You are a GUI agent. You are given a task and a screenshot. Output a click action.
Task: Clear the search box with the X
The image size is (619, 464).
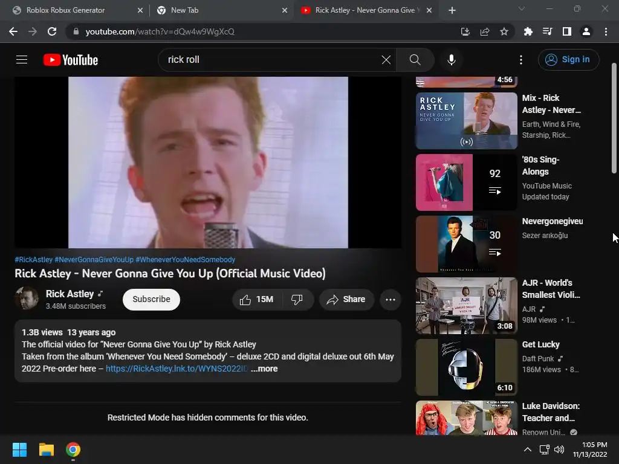tap(386, 60)
